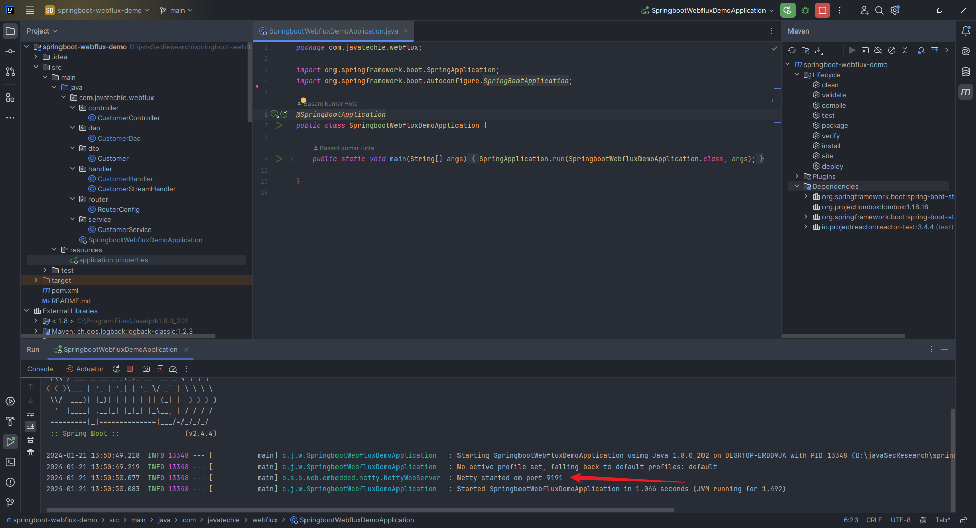This screenshot has width=976, height=528.
Task: Open run configuration dropdown
Action: click(x=707, y=10)
